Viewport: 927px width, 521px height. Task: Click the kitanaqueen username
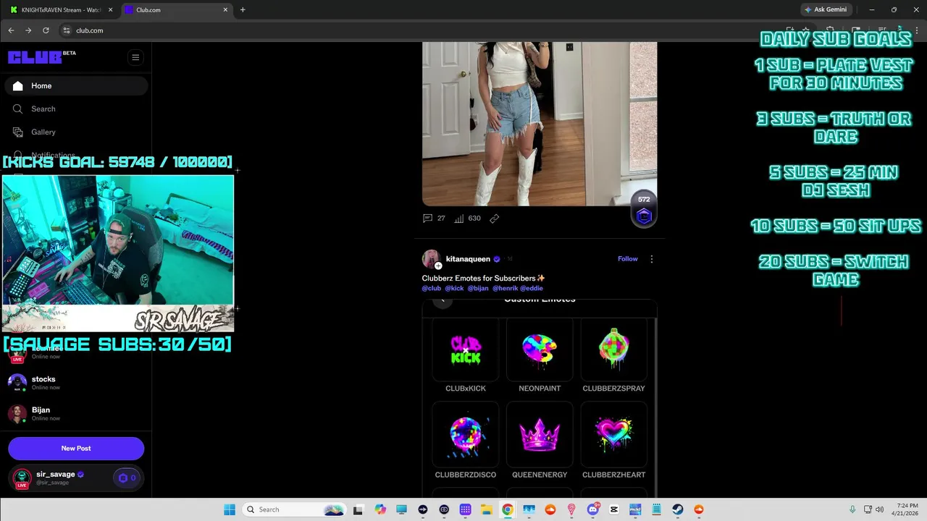tap(468, 259)
